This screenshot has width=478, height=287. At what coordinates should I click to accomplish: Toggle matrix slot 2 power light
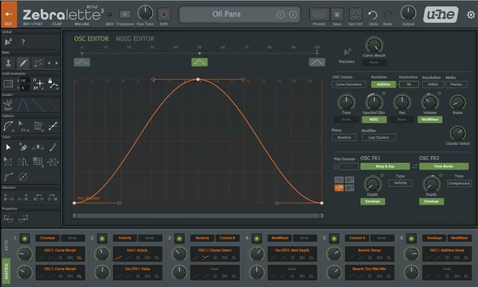click(x=102, y=239)
